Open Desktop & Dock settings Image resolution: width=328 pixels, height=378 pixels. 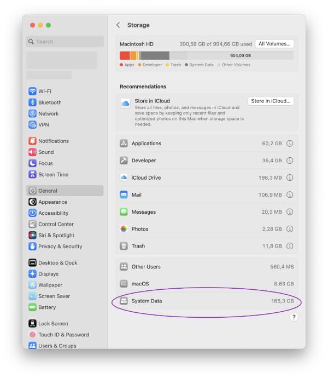coord(53,262)
